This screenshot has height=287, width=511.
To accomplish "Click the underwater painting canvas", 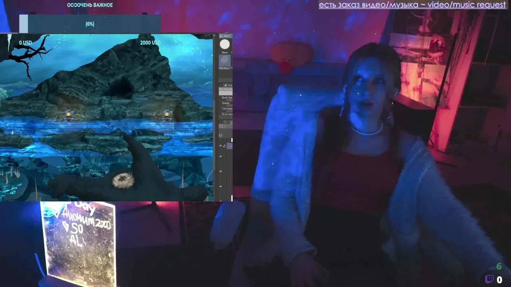I will point(106,118).
